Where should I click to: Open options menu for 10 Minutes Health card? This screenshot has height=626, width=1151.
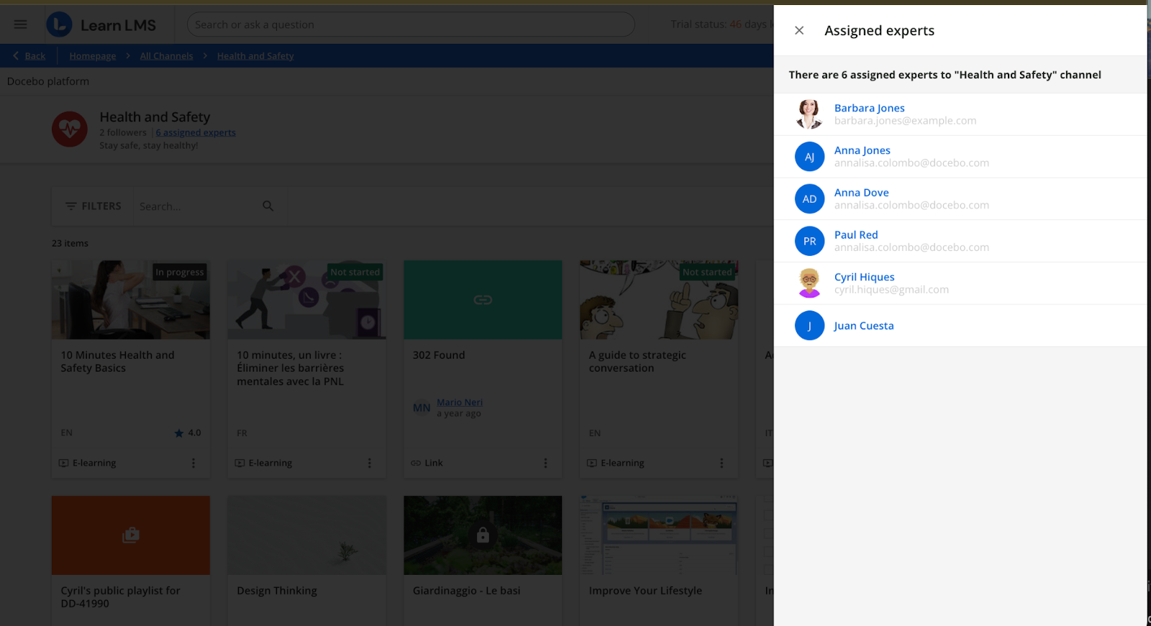[x=194, y=464]
